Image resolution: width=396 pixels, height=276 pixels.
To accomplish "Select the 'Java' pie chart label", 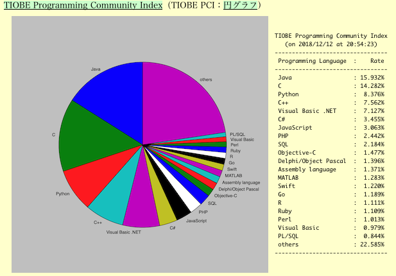I will pyautogui.click(x=96, y=69).
